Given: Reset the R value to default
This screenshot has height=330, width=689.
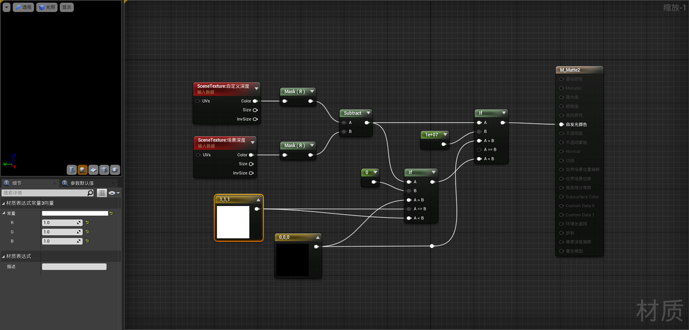Looking at the screenshot, I should pos(87,223).
